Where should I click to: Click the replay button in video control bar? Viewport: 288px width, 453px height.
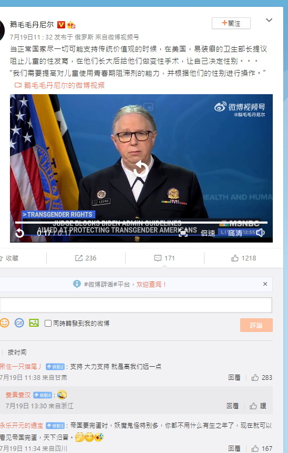(x=19, y=233)
